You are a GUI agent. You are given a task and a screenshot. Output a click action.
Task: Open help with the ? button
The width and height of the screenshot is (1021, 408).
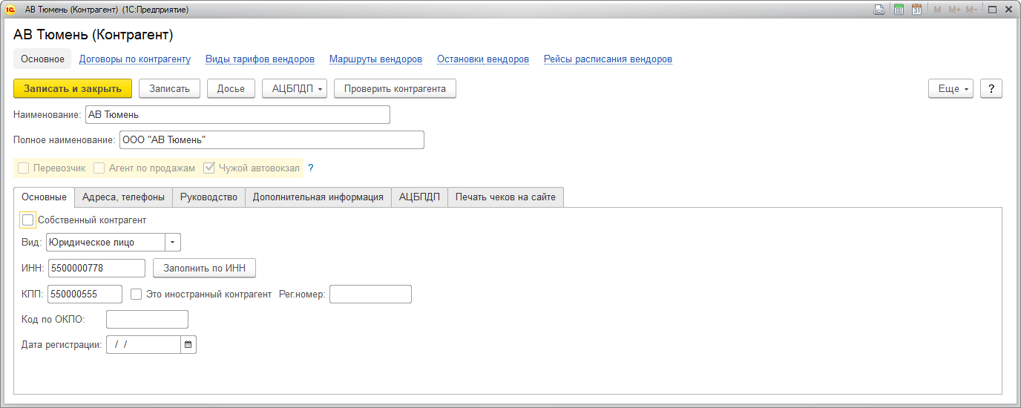(x=991, y=88)
